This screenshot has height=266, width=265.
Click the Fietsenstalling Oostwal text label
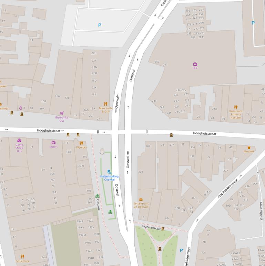click(x=109, y=178)
